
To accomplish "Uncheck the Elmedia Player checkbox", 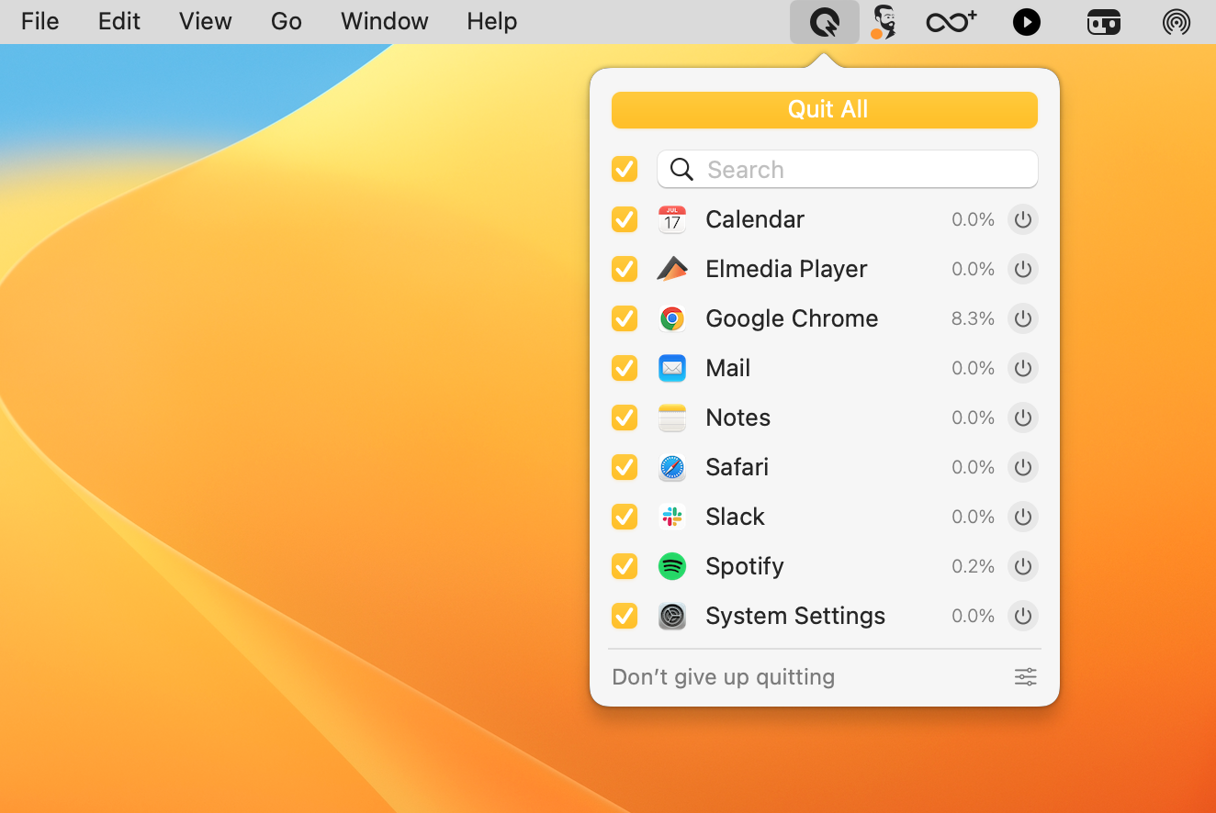I will click(x=625, y=269).
